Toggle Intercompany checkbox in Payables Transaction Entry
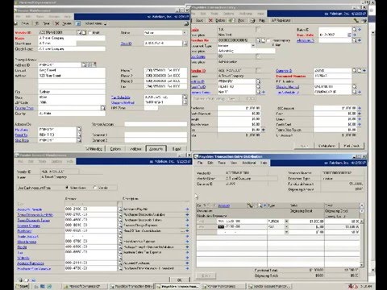The image size is (387, 290). point(268,40)
